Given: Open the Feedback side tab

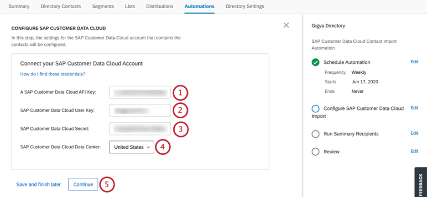Looking at the screenshot, I should (421, 182).
